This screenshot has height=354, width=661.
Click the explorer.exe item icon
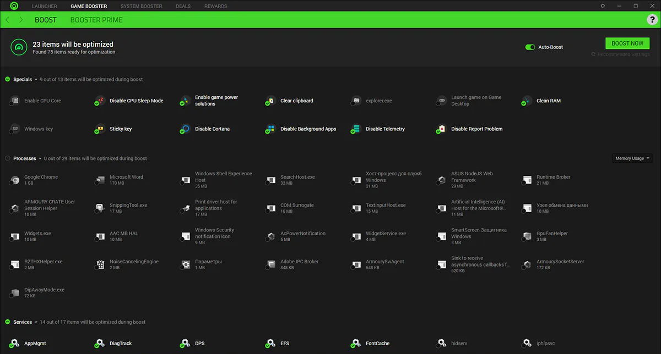pos(356,101)
